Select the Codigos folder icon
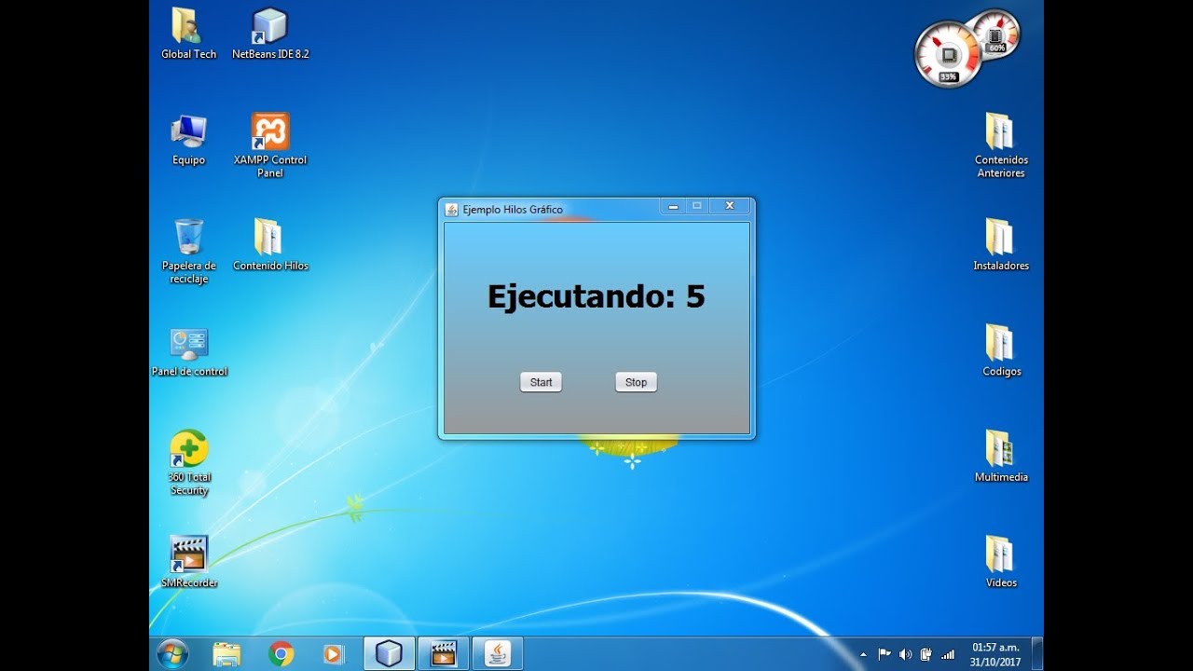Viewport: 1193px width, 671px height. tap(1001, 351)
